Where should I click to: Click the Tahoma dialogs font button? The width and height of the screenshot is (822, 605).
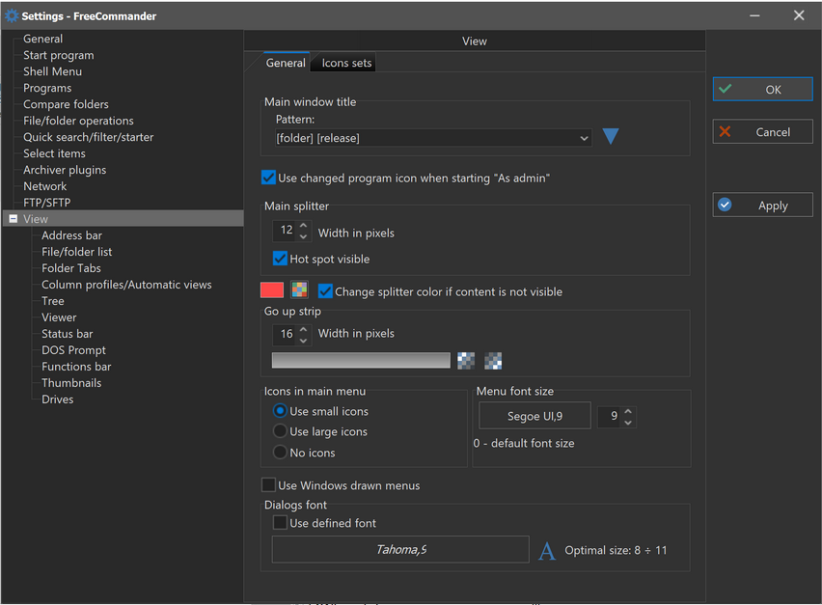[x=400, y=549]
